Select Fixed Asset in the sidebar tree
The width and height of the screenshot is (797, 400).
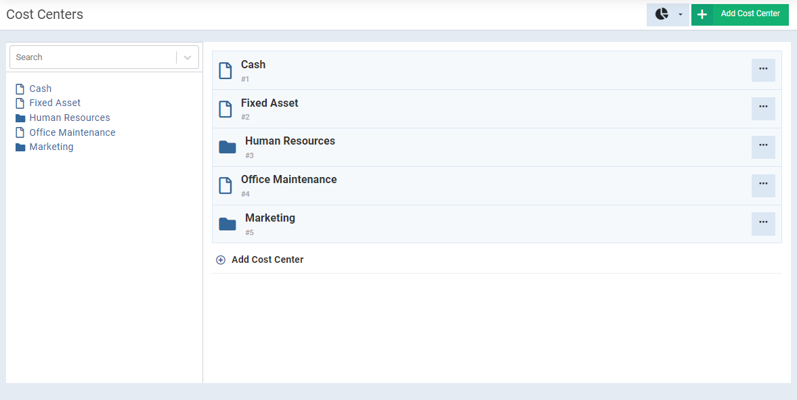[55, 103]
